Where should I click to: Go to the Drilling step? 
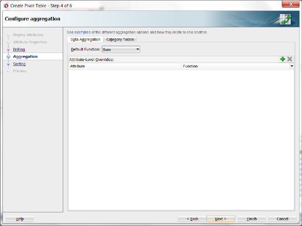pyautogui.click(x=19, y=49)
